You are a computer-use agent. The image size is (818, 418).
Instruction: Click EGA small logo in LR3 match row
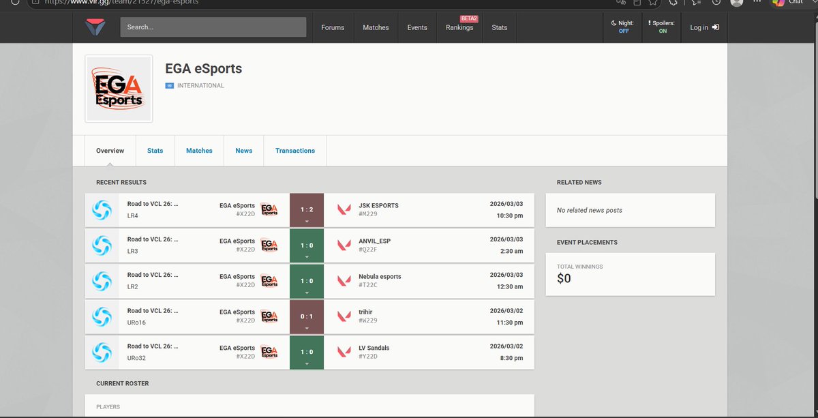pyautogui.click(x=269, y=245)
